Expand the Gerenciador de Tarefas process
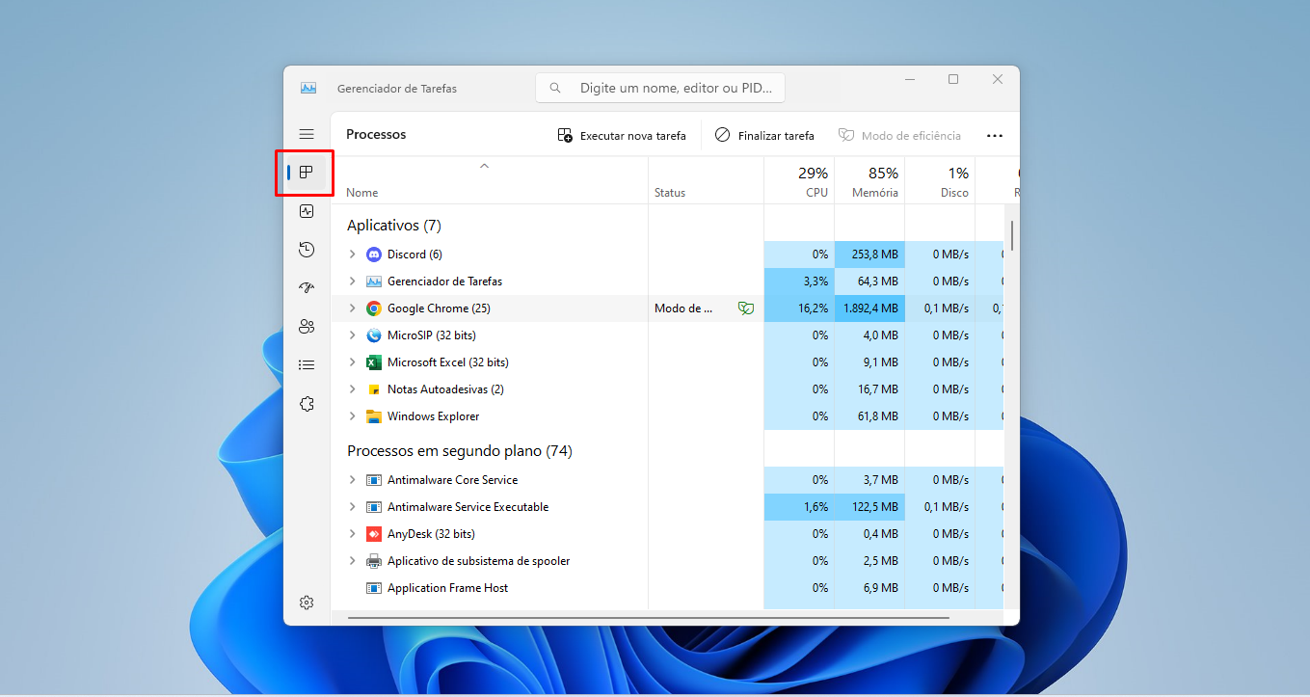Image resolution: width=1310 pixels, height=697 pixels. pyautogui.click(x=352, y=281)
